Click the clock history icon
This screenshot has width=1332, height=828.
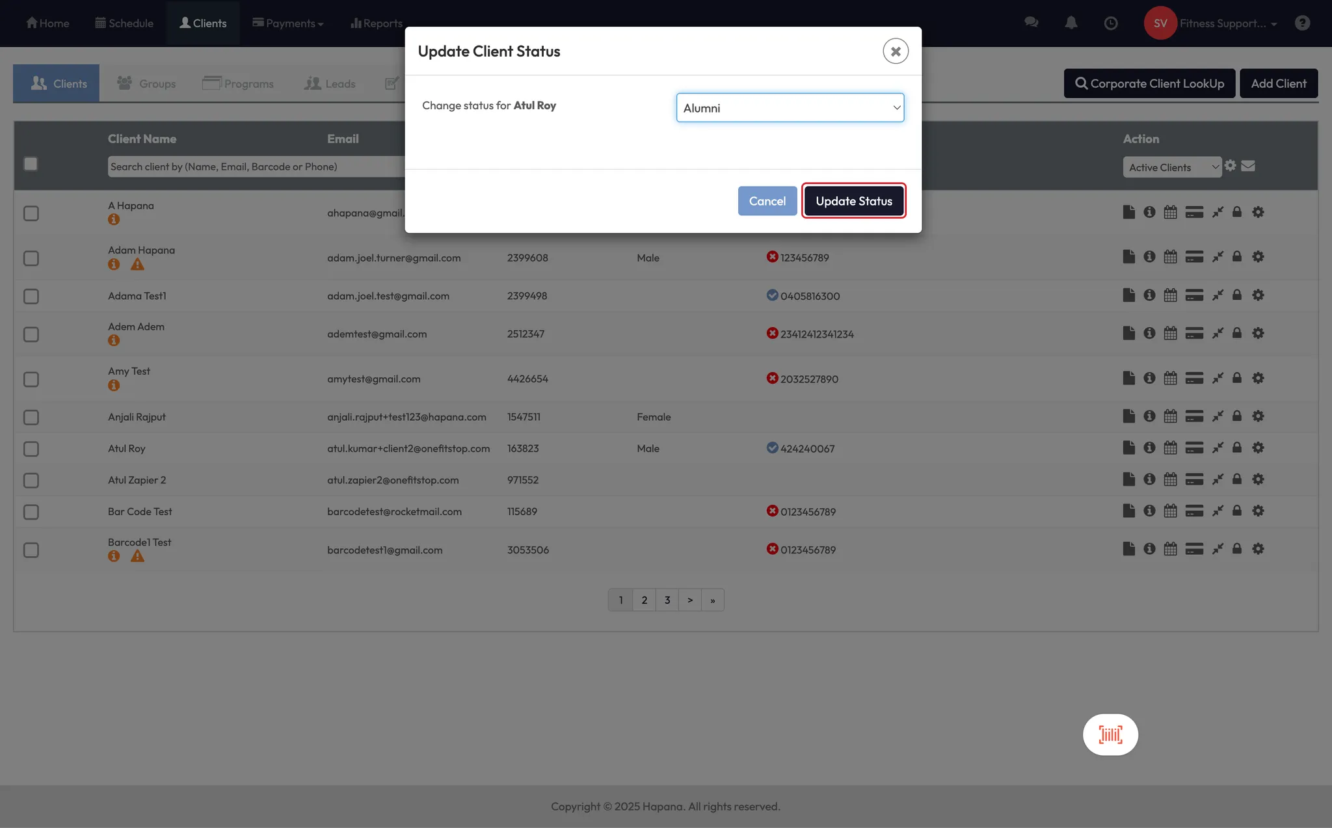1111,23
